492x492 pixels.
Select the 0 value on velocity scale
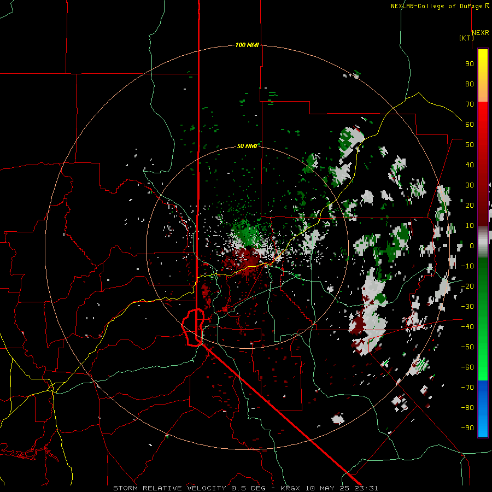[x=472, y=245]
